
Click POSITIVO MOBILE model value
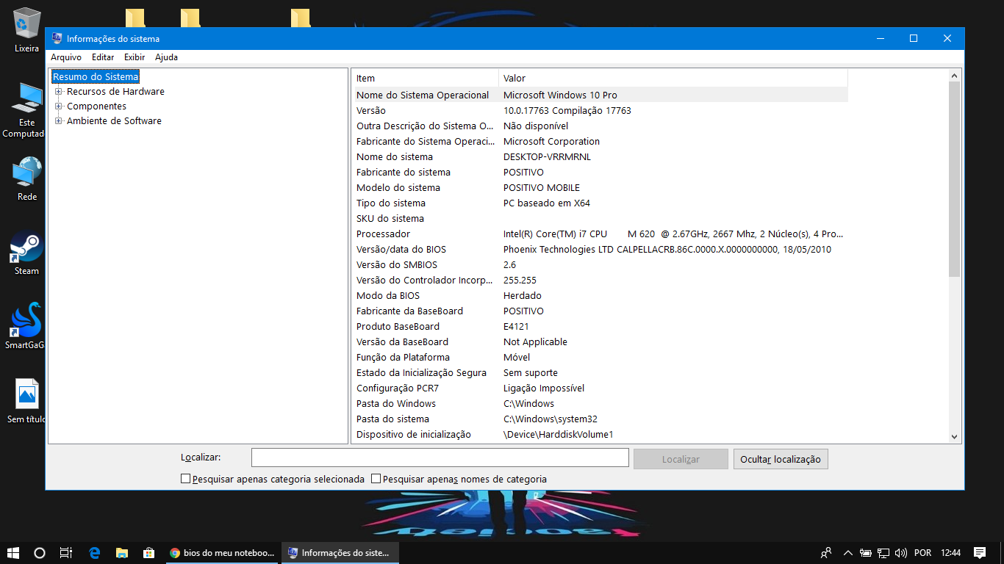[542, 187]
